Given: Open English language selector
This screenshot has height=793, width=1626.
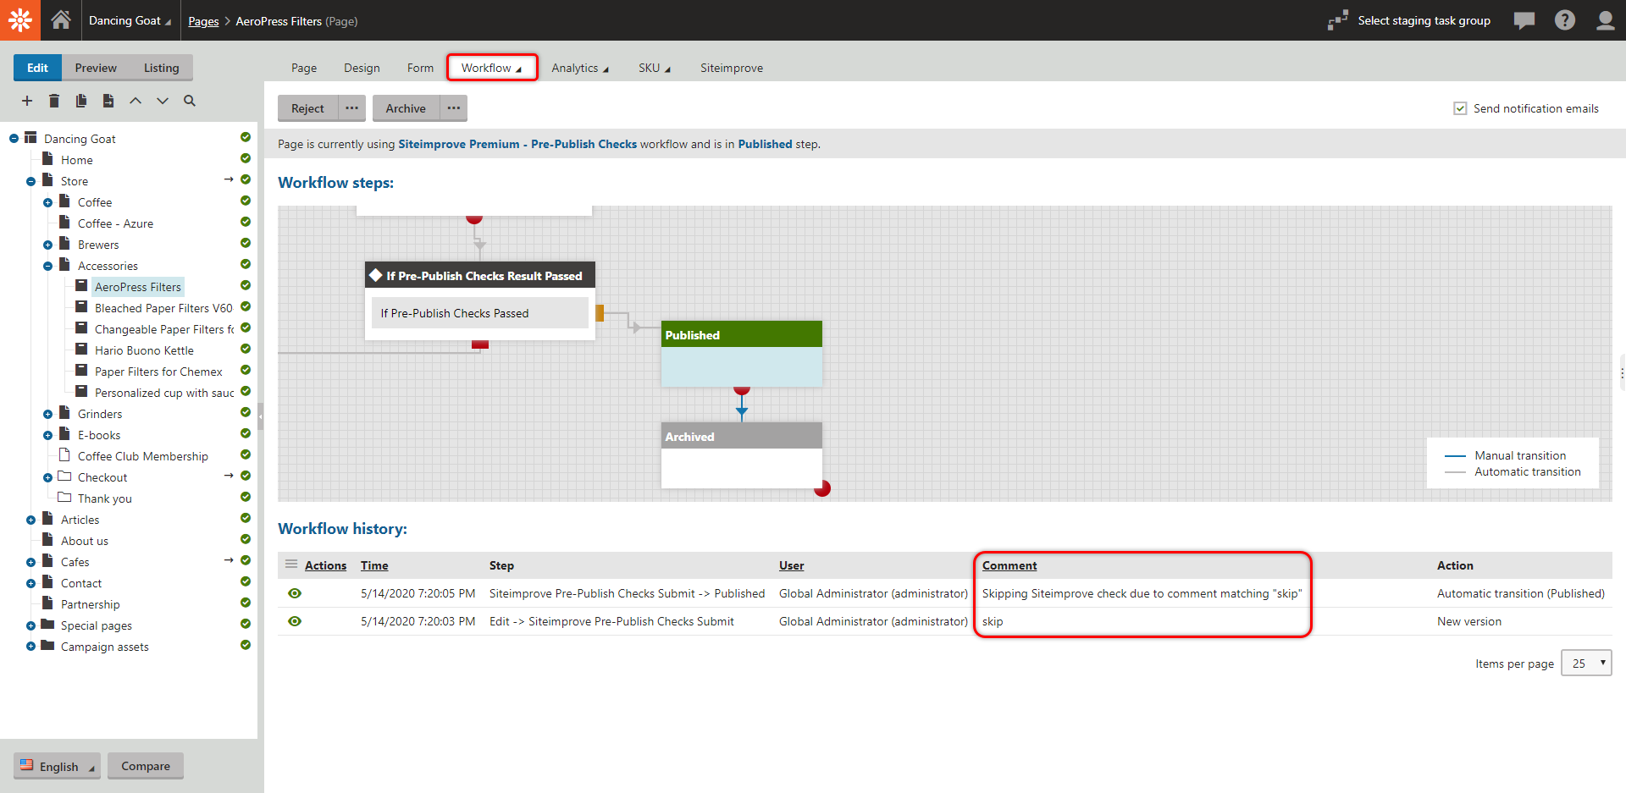Looking at the screenshot, I should tap(58, 766).
